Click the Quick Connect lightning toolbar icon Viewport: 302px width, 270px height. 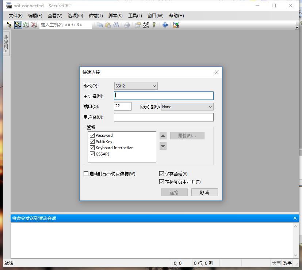18,25
